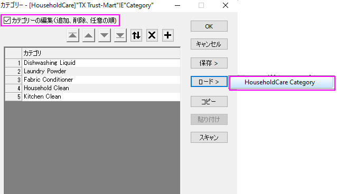Screen dimensions: 337x194
Task: Open the ロード > submenu
Action: (209, 82)
